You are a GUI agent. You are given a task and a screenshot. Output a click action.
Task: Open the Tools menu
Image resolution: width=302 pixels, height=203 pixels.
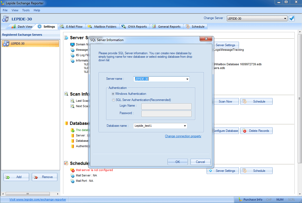26,10
